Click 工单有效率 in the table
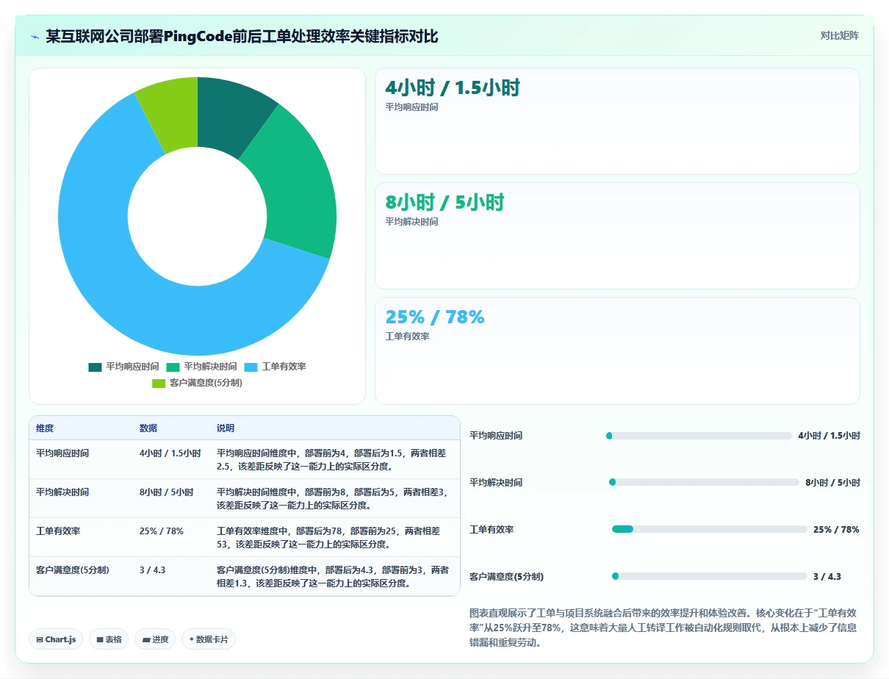 [58, 531]
